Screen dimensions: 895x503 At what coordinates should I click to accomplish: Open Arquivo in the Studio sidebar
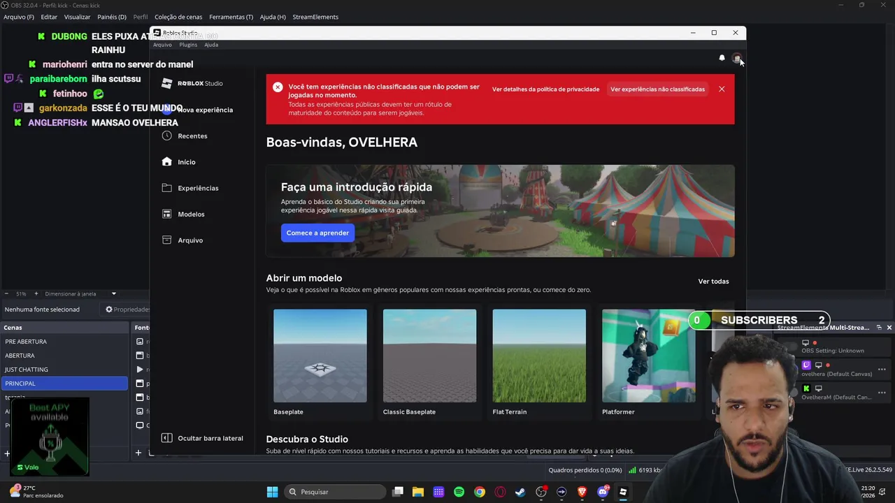[x=189, y=240]
